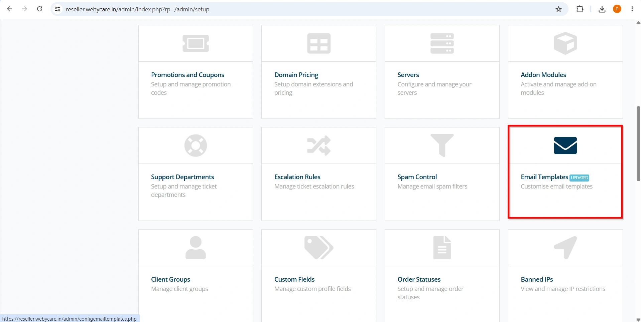Click the Servers stack icon

442,43
